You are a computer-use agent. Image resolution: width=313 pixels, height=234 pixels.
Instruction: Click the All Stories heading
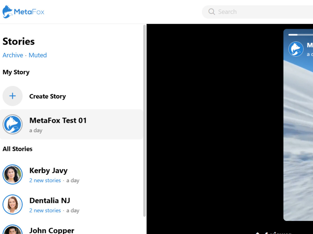pos(17,149)
